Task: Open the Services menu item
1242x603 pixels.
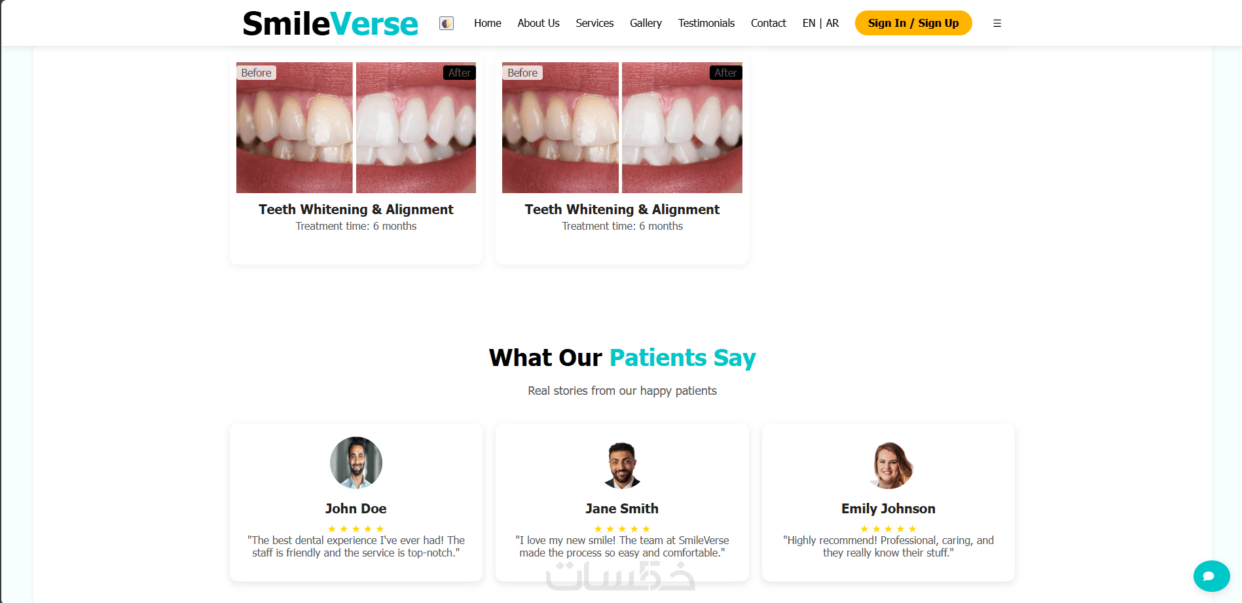Action: coord(594,23)
